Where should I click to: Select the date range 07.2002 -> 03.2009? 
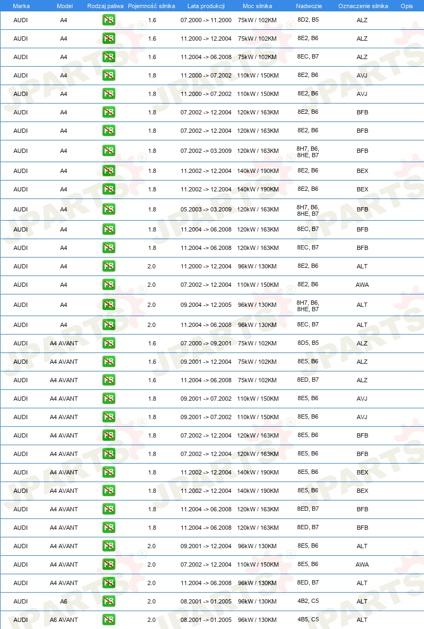pyautogui.click(x=206, y=151)
